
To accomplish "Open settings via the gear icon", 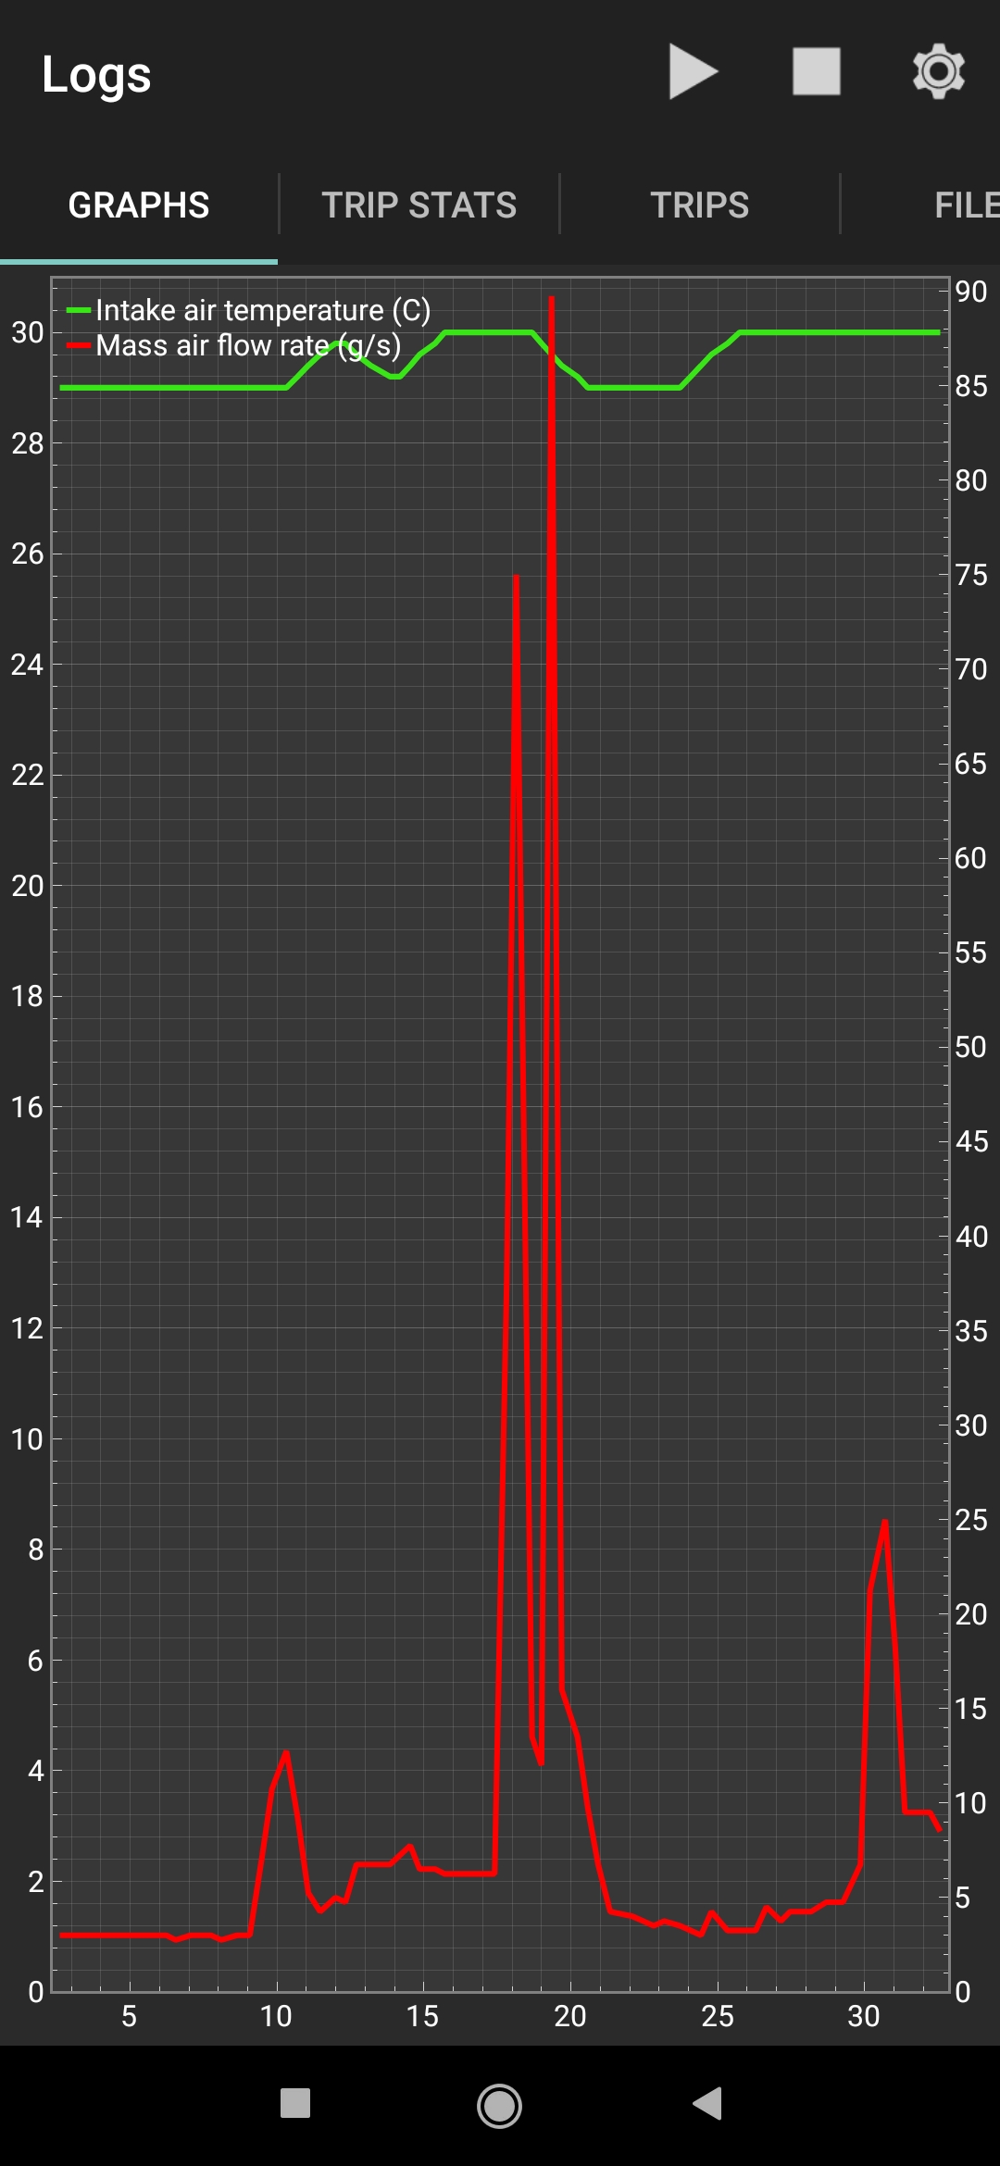I will 939,72.
